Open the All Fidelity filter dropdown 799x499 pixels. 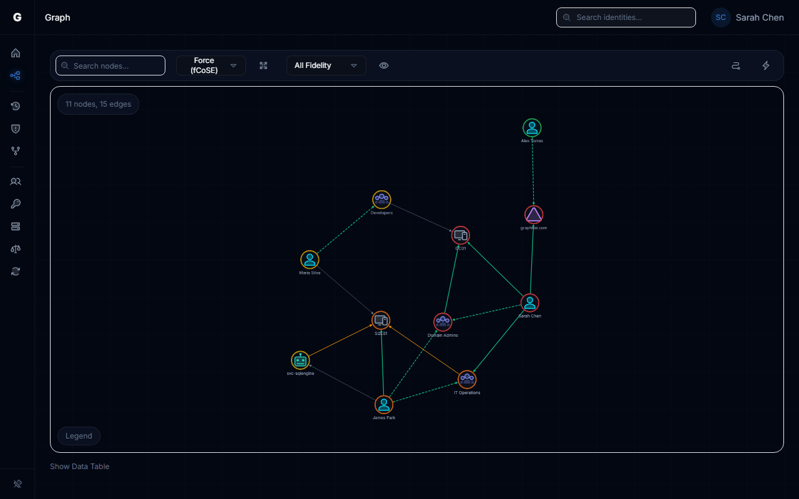point(326,65)
